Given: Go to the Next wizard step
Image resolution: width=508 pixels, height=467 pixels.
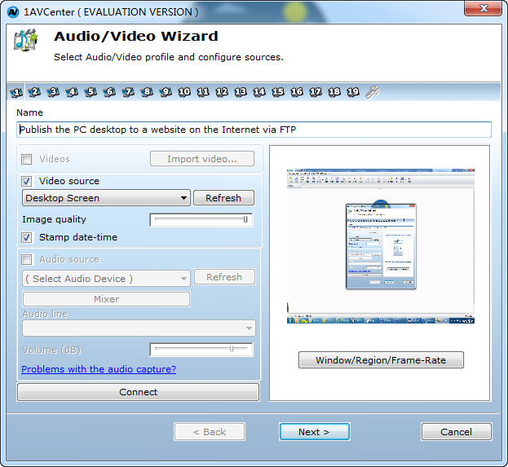Looking at the screenshot, I should coord(314,432).
